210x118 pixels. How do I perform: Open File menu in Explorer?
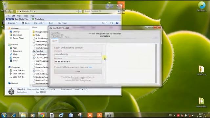8,16
